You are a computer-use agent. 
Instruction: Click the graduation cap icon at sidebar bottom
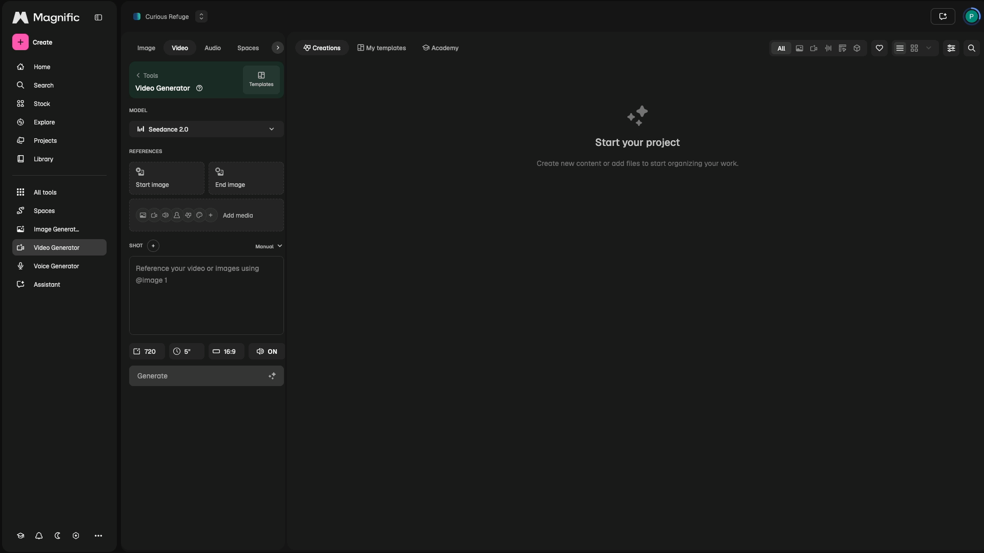pos(20,536)
